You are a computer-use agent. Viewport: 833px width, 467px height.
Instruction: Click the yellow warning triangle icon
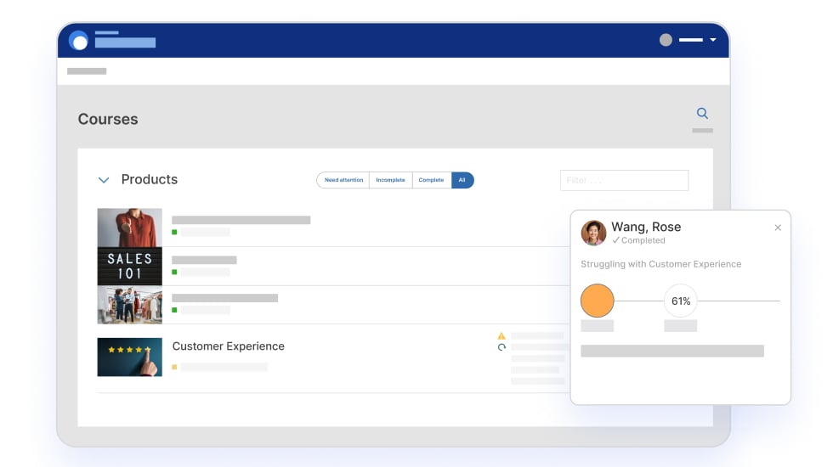click(501, 335)
